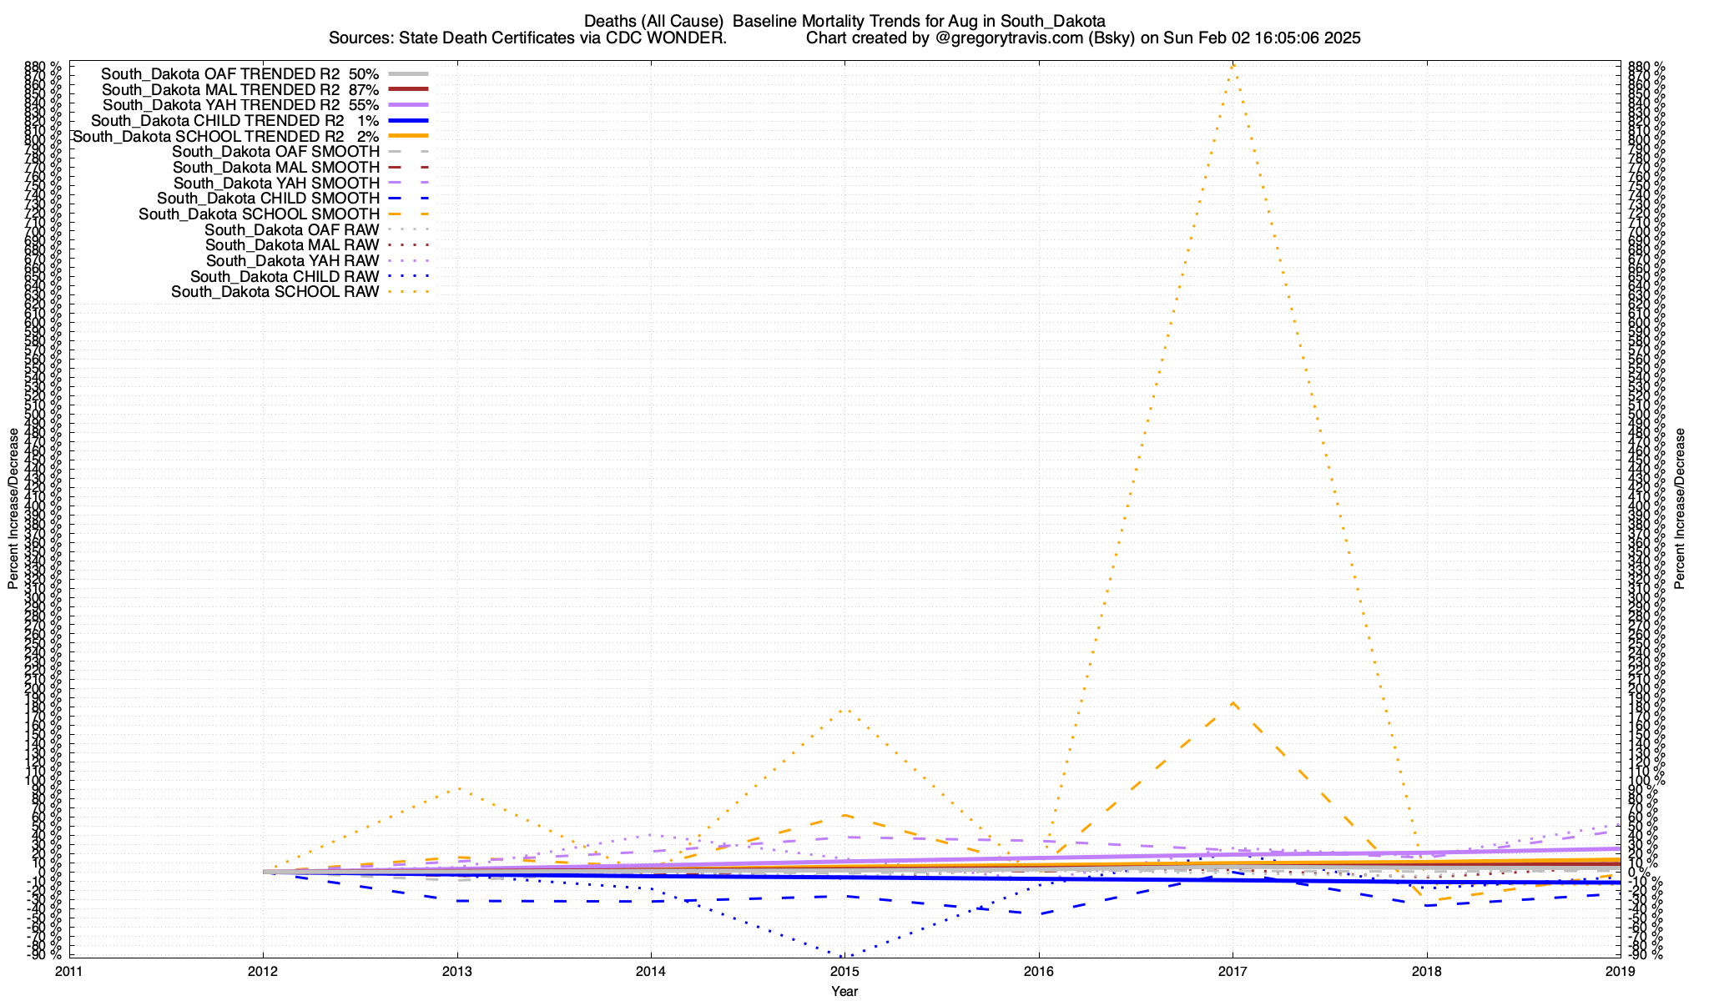The width and height of the screenshot is (1709, 1001).
Task: Click the SCHOOL TRENDED orange legend swatch
Action: 408,136
